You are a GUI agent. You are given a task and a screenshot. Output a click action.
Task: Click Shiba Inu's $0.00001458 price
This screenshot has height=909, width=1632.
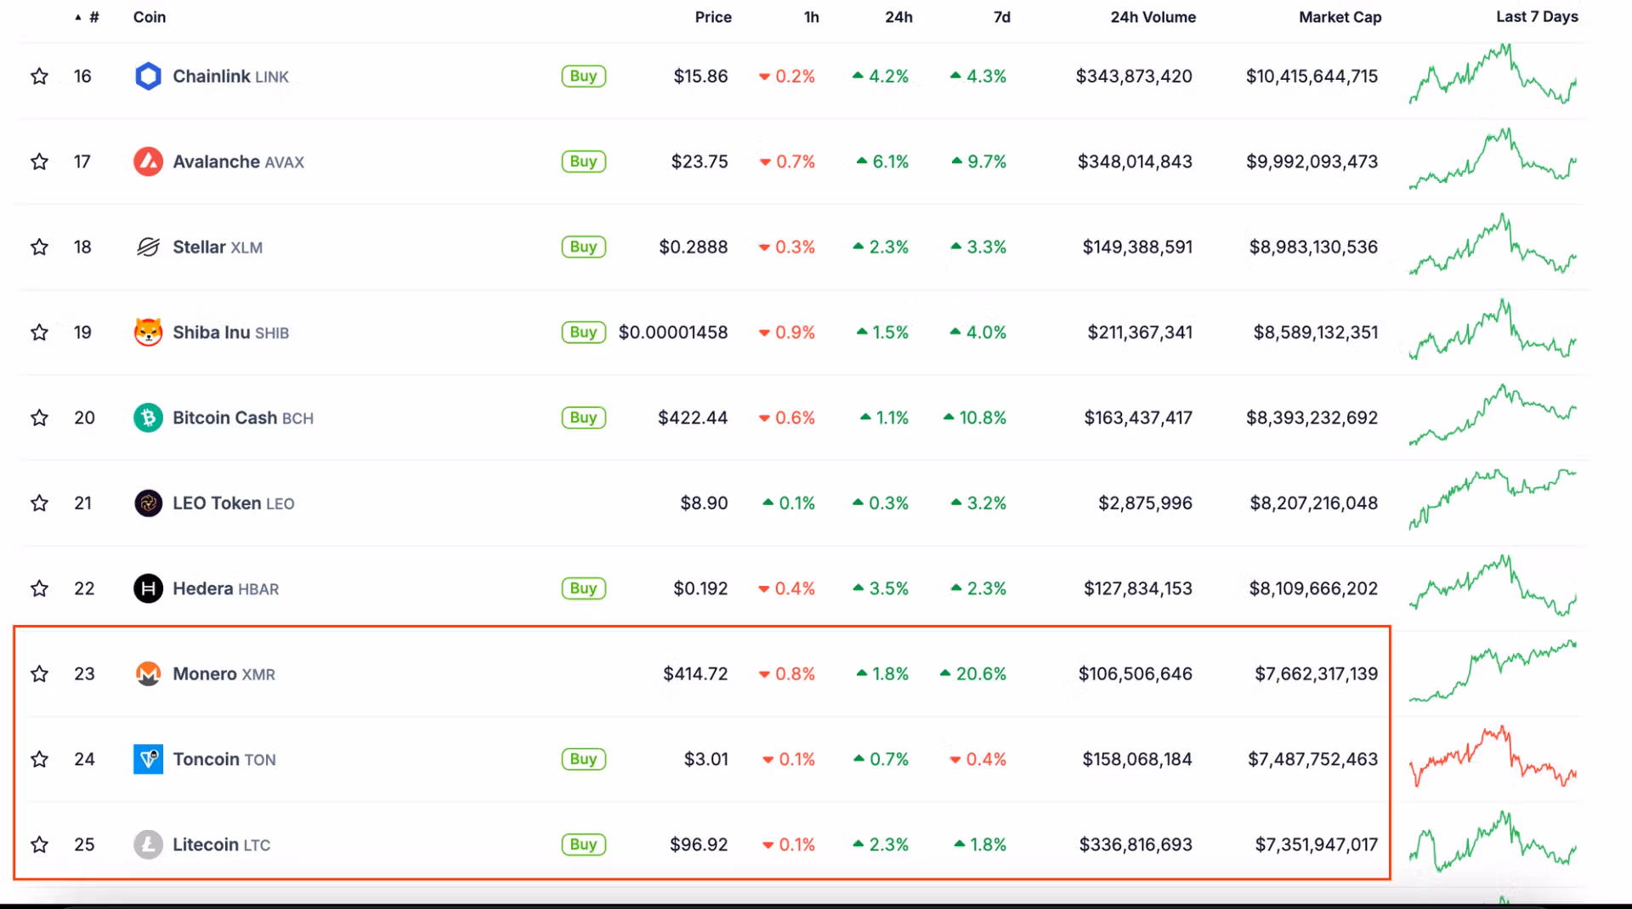673,332
